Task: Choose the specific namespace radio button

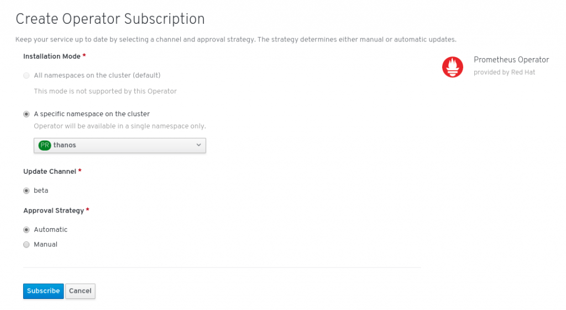Action: click(x=27, y=114)
